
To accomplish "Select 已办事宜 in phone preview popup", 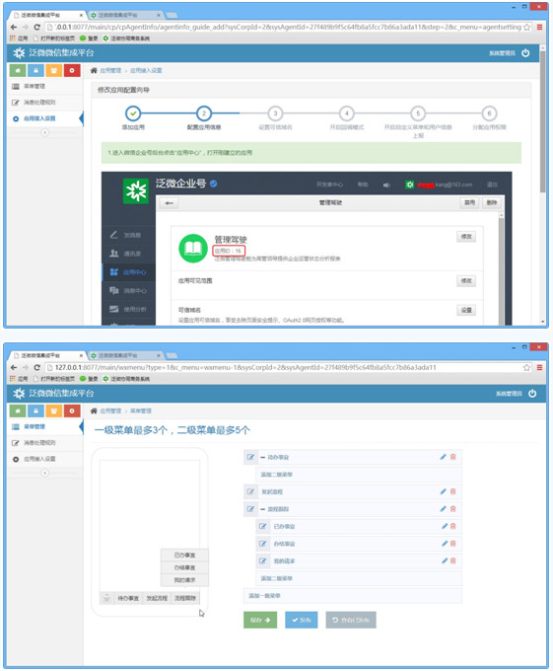I will (x=184, y=555).
